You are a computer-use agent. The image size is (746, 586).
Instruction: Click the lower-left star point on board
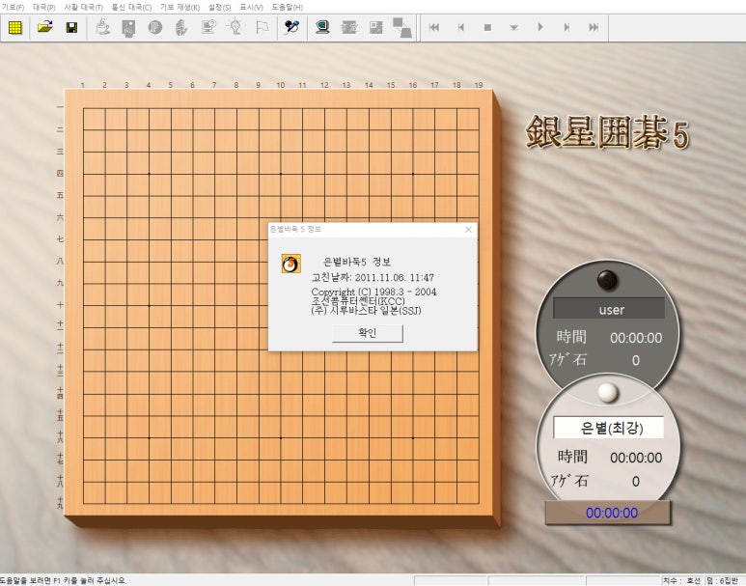tap(149, 437)
